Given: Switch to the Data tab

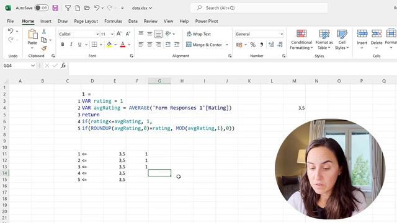Looking at the screenshot, I should (133, 21).
